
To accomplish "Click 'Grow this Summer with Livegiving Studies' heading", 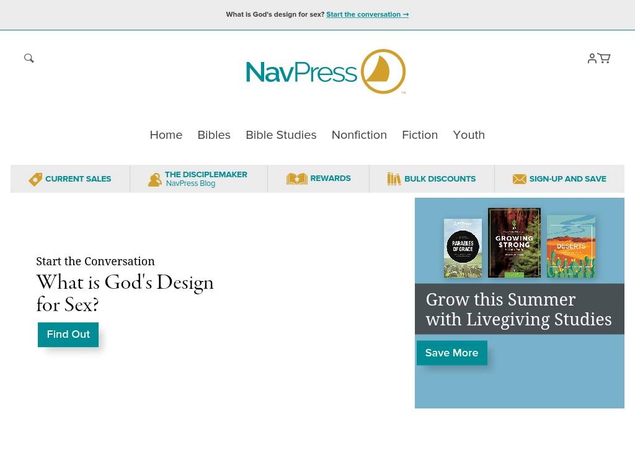I will [x=519, y=309].
